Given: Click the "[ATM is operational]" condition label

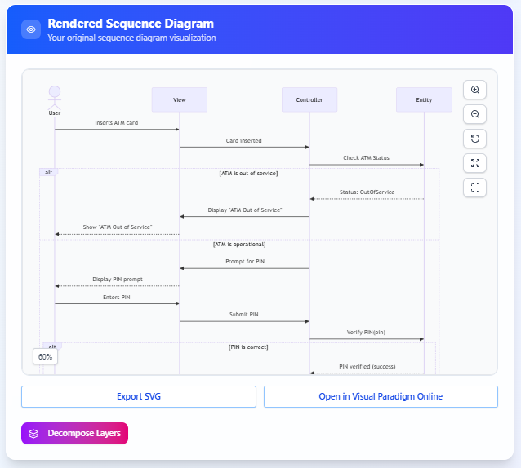Looking at the screenshot, I should coord(239,244).
